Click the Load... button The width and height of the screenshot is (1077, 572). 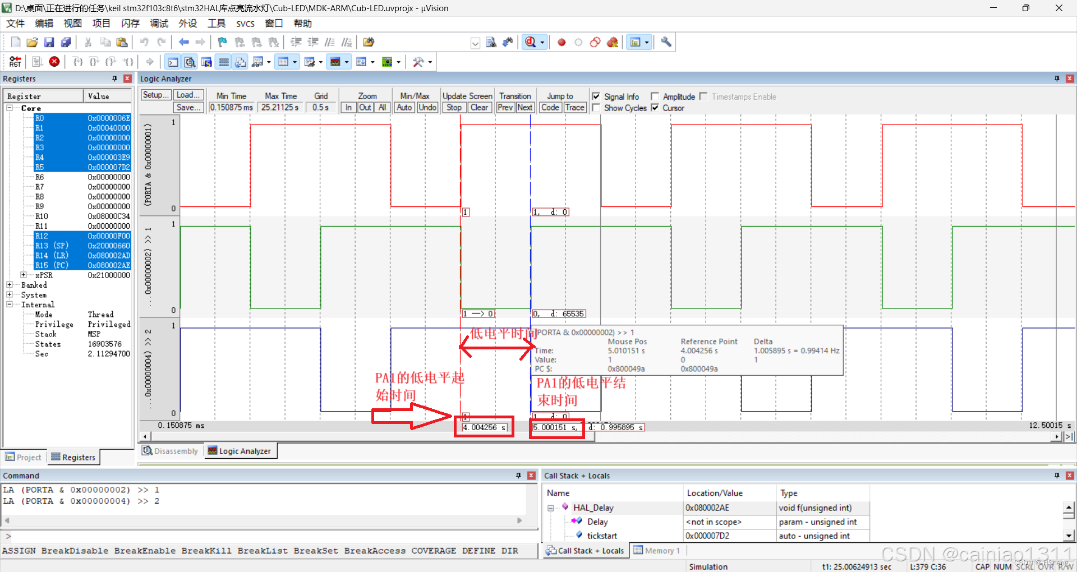pyautogui.click(x=188, y=95)
